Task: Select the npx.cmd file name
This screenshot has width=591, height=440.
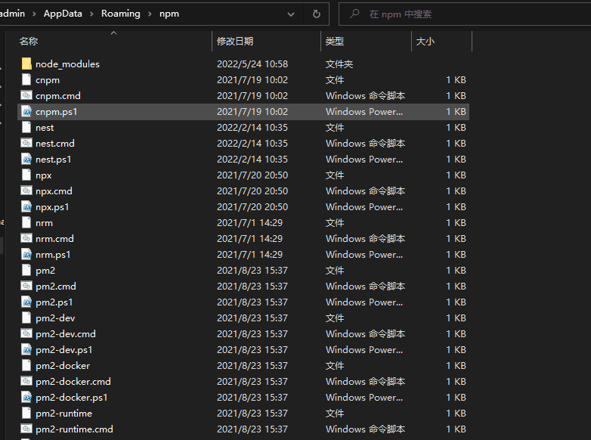Action: (x=54, y=191)
